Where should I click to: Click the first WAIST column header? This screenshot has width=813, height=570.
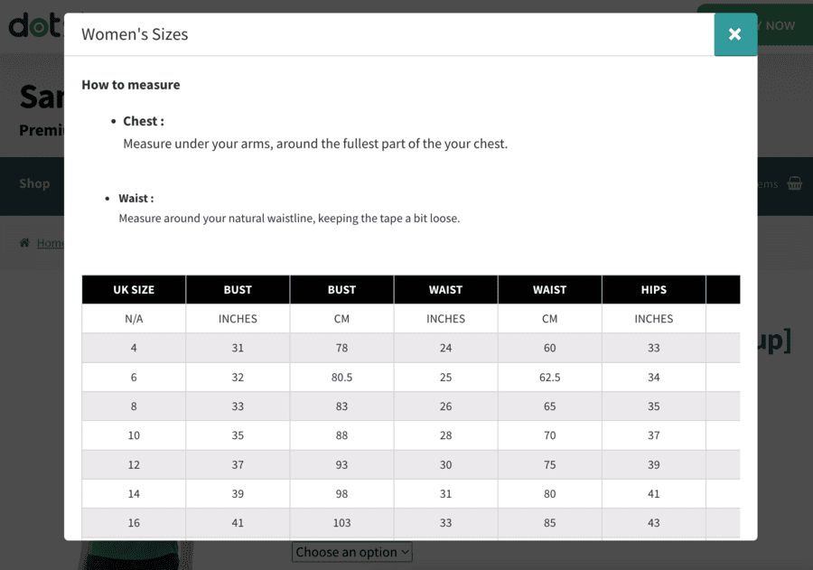pos(446,290)
